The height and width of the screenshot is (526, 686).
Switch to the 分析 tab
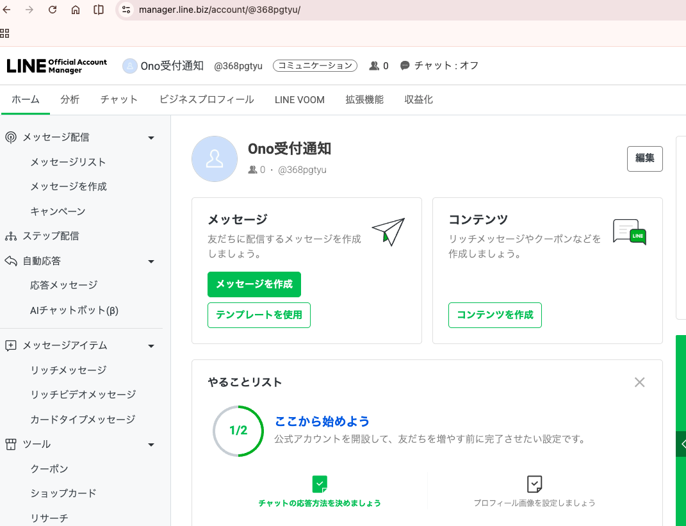point(70,100)
